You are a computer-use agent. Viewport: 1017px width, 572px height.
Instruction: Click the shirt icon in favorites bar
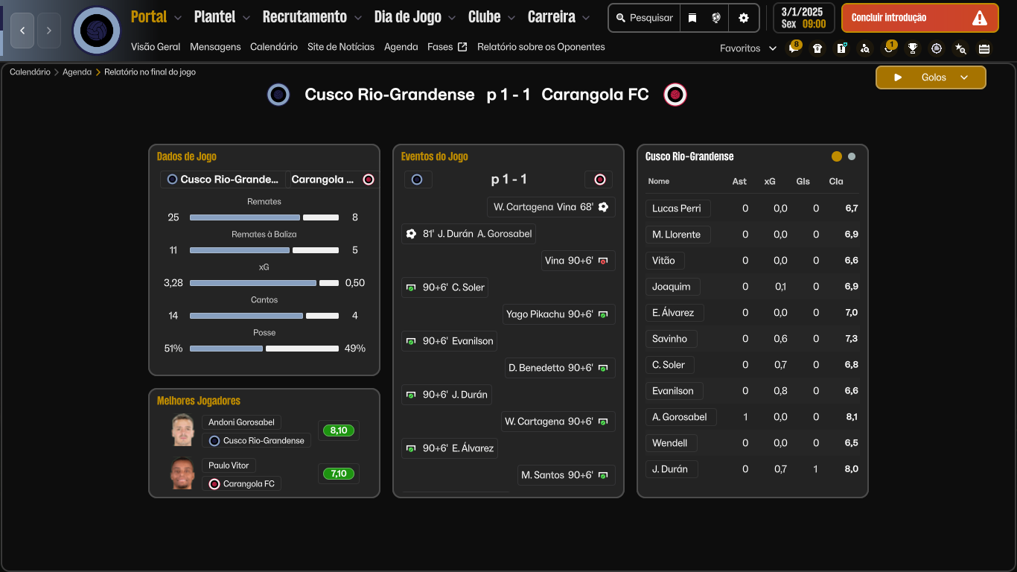point(817,48)
